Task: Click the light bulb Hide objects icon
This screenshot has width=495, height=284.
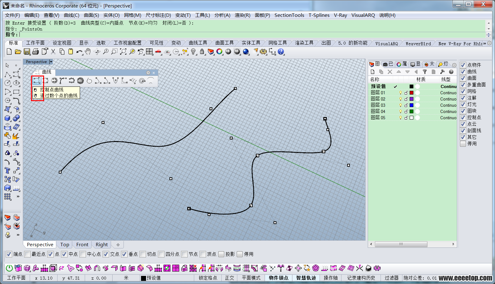Action: click(194, 52)
